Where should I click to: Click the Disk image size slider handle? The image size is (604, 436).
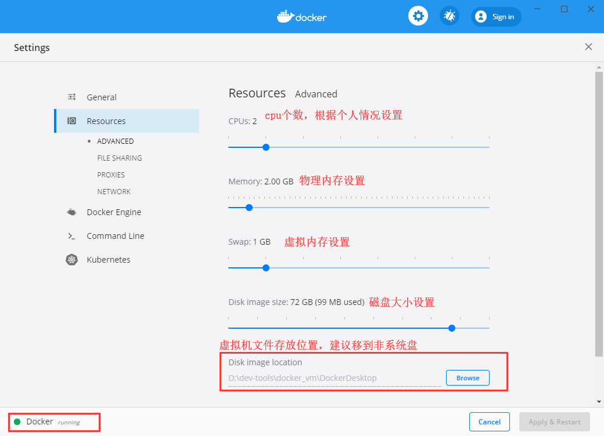(x=452, y=328)
